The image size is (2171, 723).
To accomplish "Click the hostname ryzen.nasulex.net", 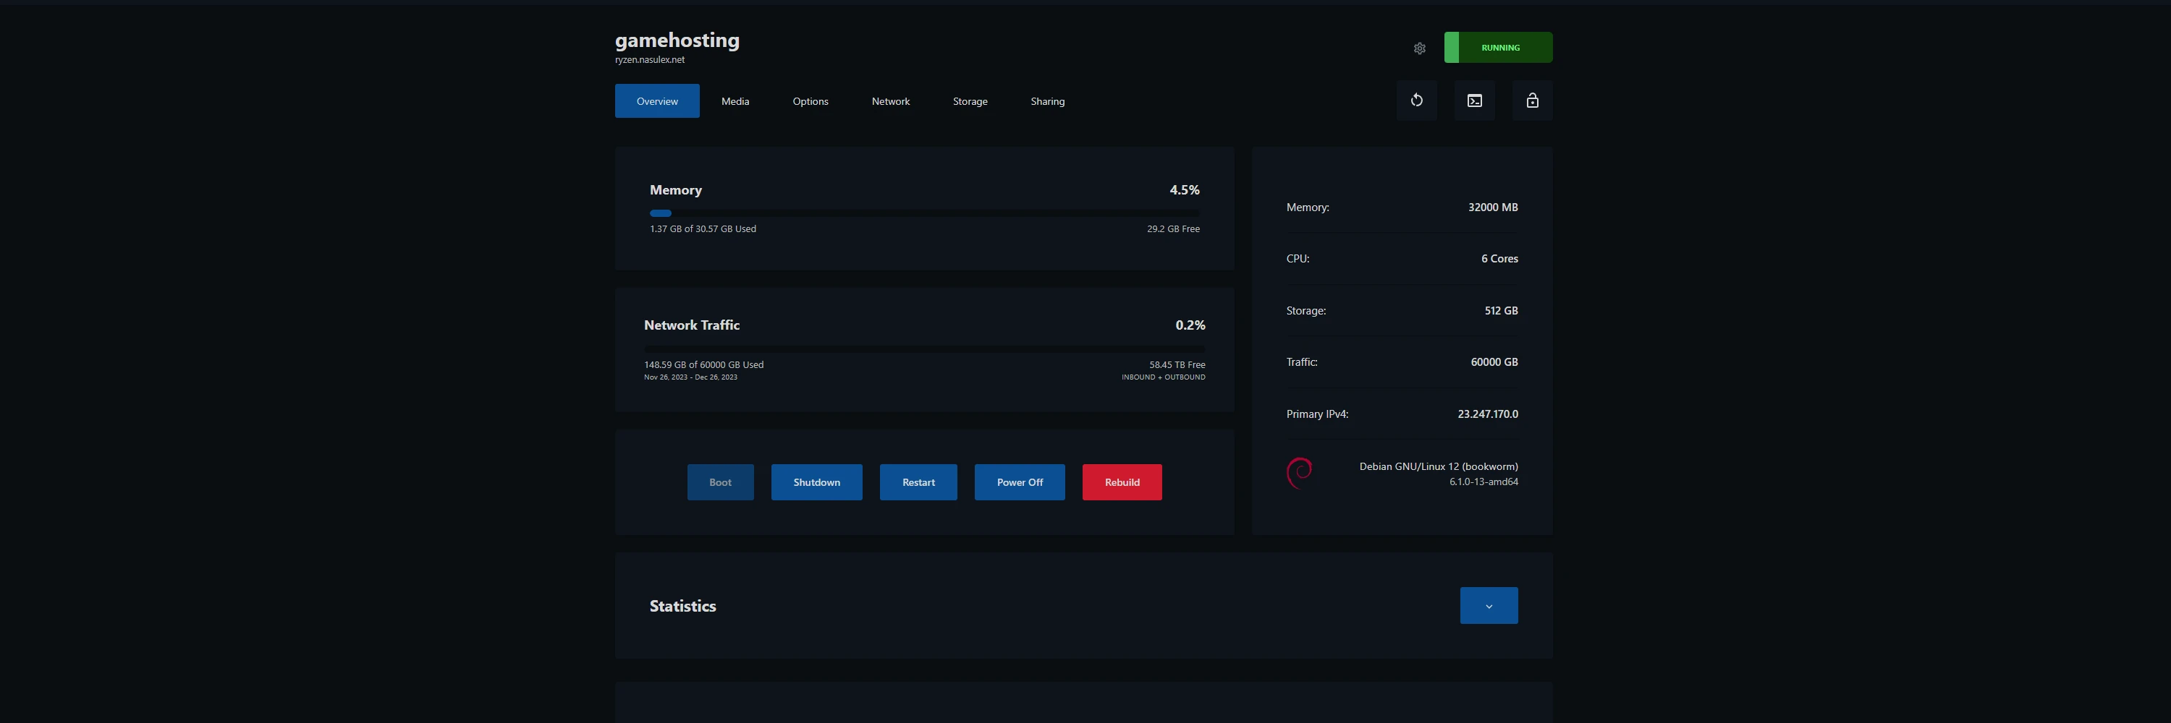I will tap(650, 59).
